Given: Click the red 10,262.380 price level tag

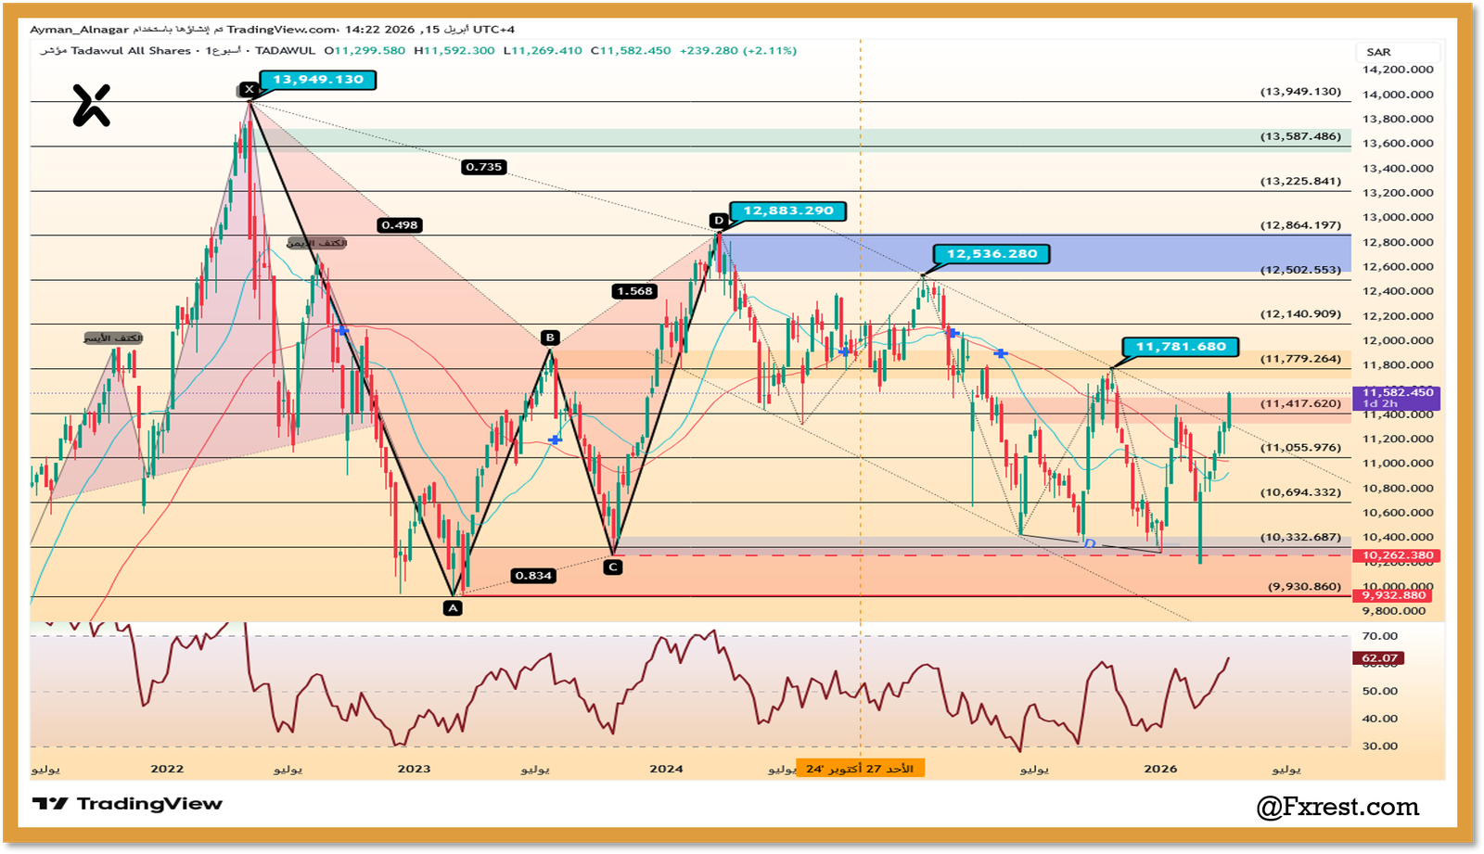Looking at the screenshot, I should click(x=1398, y=555).
